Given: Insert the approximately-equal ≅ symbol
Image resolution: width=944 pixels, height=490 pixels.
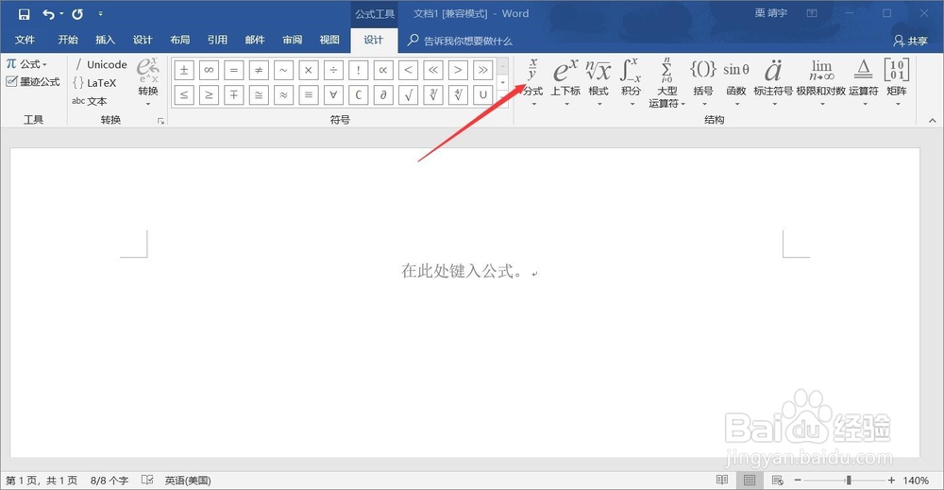Looking at the screenshot, I should pyautogui.click(x=259, y=95).
